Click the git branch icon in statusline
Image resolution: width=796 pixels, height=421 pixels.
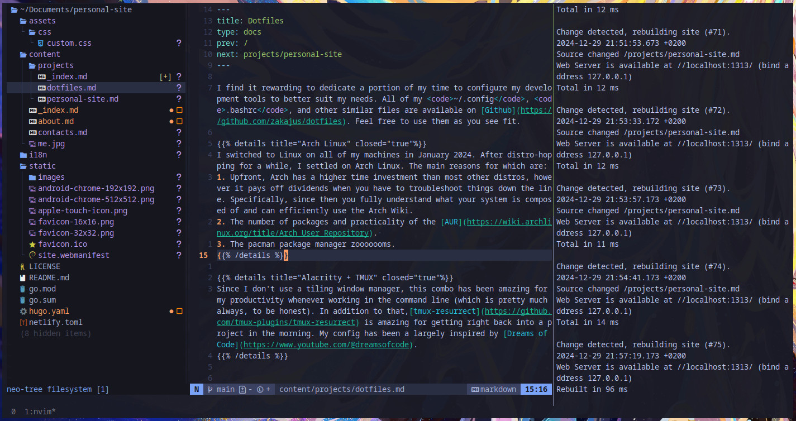210,389
